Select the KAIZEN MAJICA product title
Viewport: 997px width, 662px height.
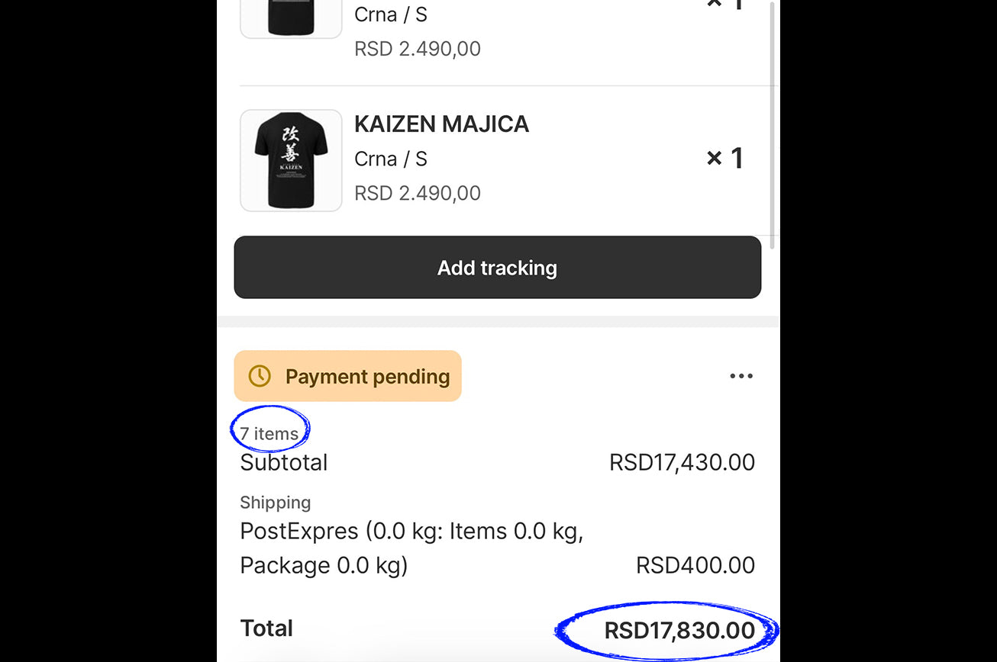(441, 124)
